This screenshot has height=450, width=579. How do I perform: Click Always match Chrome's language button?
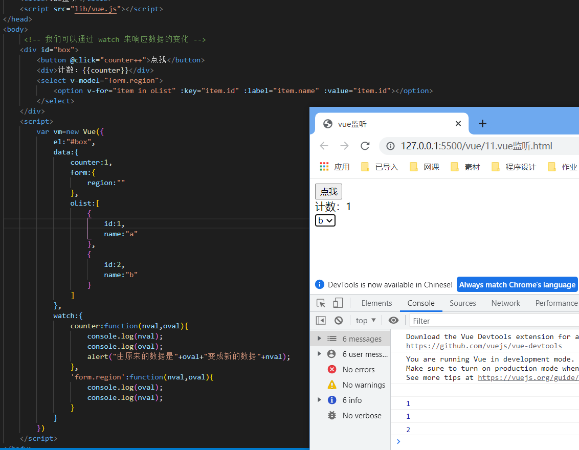(x=517, y=285)
